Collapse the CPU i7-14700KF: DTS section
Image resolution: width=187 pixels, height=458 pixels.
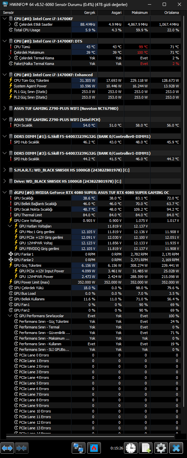click(4, 41)
